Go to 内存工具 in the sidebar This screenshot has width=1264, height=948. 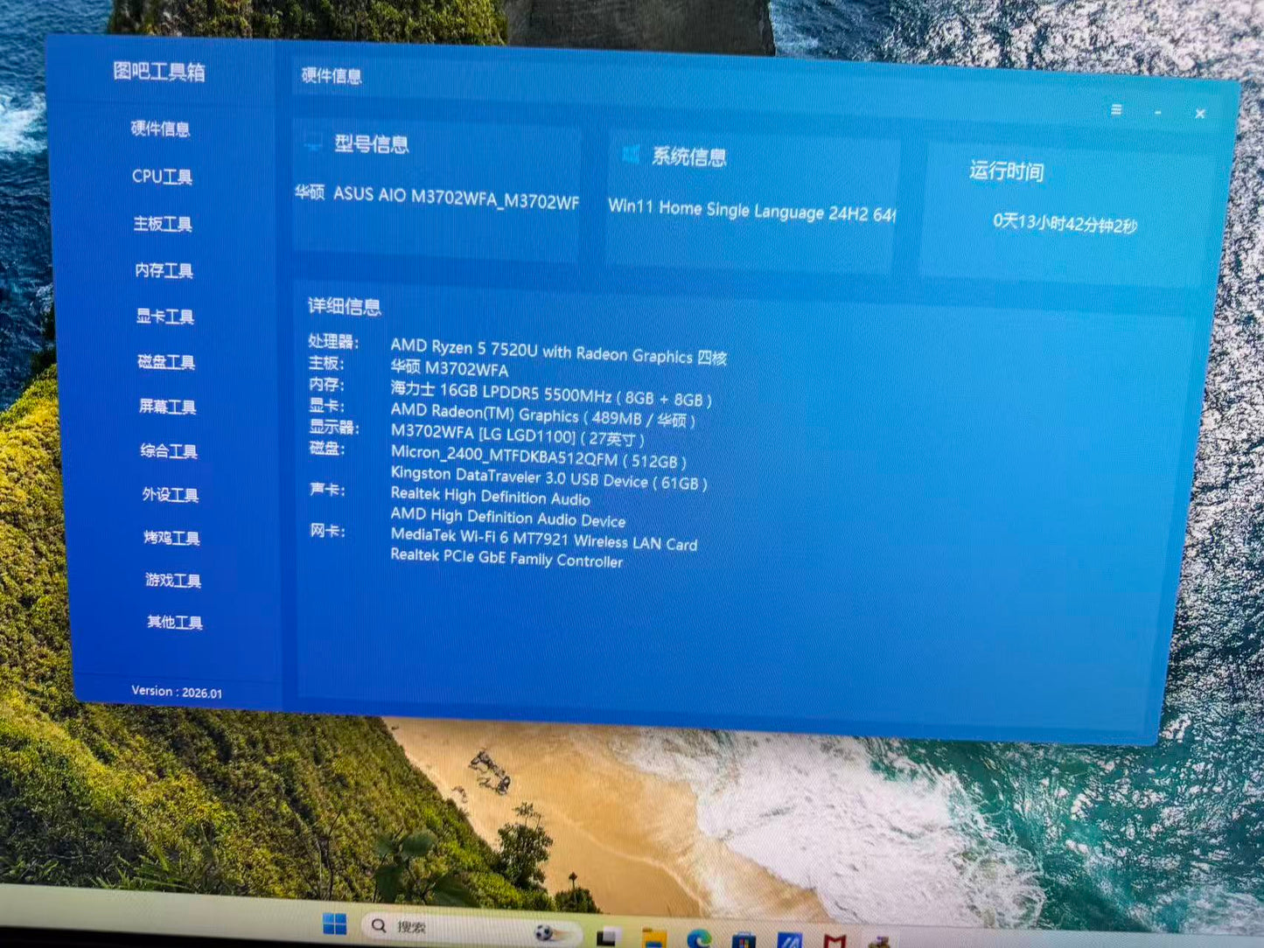pyautogui.click(x=164, y=270)
